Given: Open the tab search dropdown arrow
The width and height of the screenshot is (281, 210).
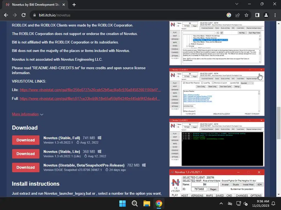Looking at the screenshot, I should pos(237,4).
